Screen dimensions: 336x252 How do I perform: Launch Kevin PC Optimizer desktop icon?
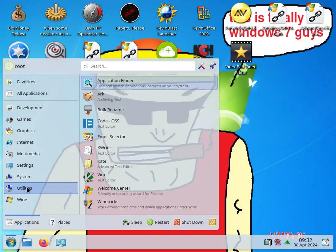click(93, 20)
